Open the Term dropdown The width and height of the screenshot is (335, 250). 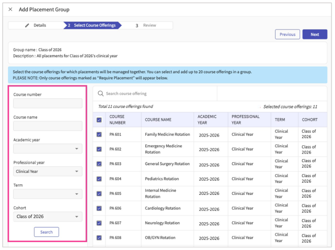[x=48, y=194]
